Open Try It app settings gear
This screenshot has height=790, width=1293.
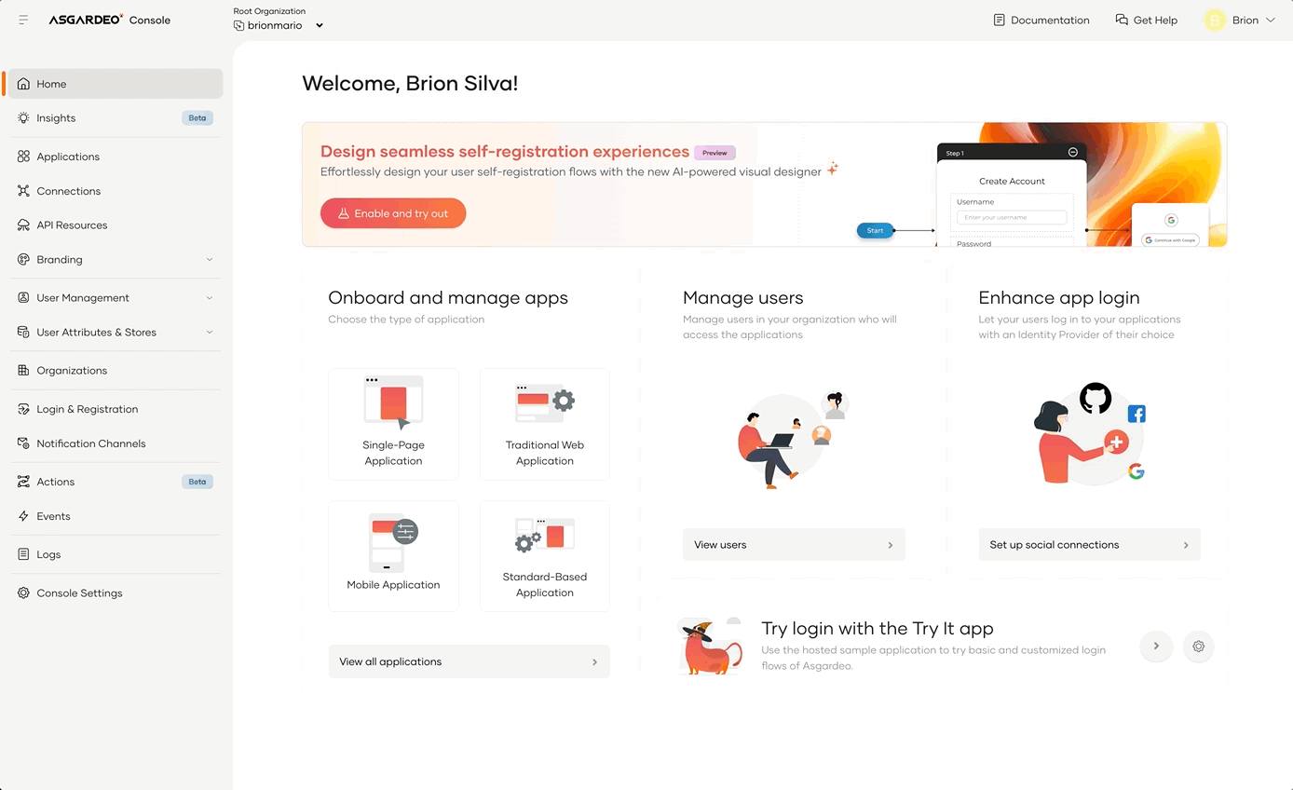[x=1199, y=647]
